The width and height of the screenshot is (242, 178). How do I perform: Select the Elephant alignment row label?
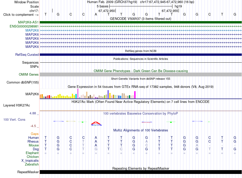(32, 153)
